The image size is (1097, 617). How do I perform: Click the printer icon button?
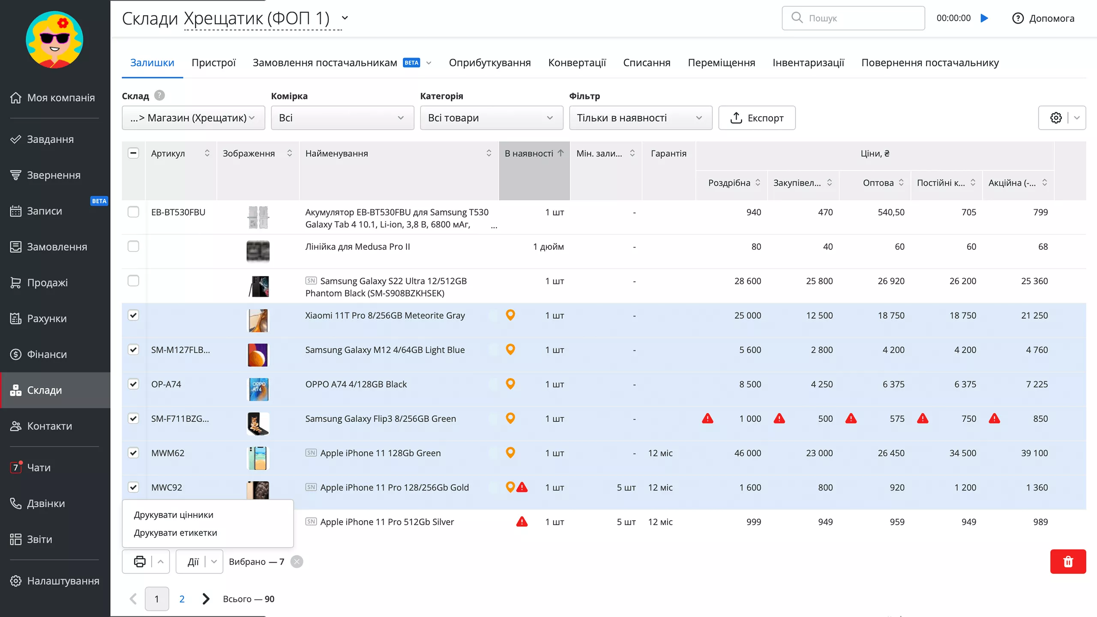tap(140, 561)
